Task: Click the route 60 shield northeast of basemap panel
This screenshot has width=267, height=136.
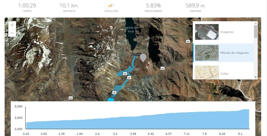Action: pos(188,42)
